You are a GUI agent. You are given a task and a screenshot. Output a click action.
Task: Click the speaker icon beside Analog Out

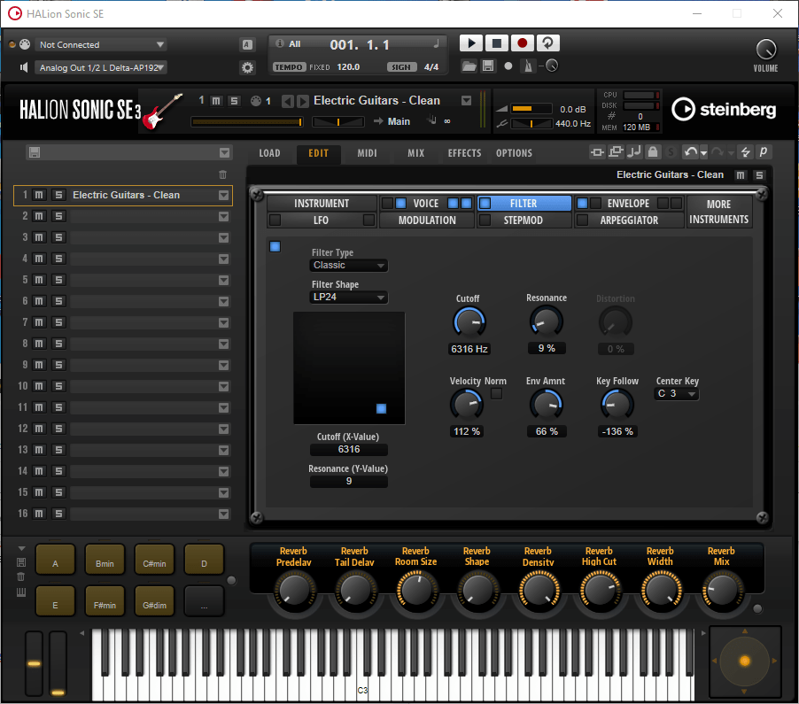pos(23,67)
